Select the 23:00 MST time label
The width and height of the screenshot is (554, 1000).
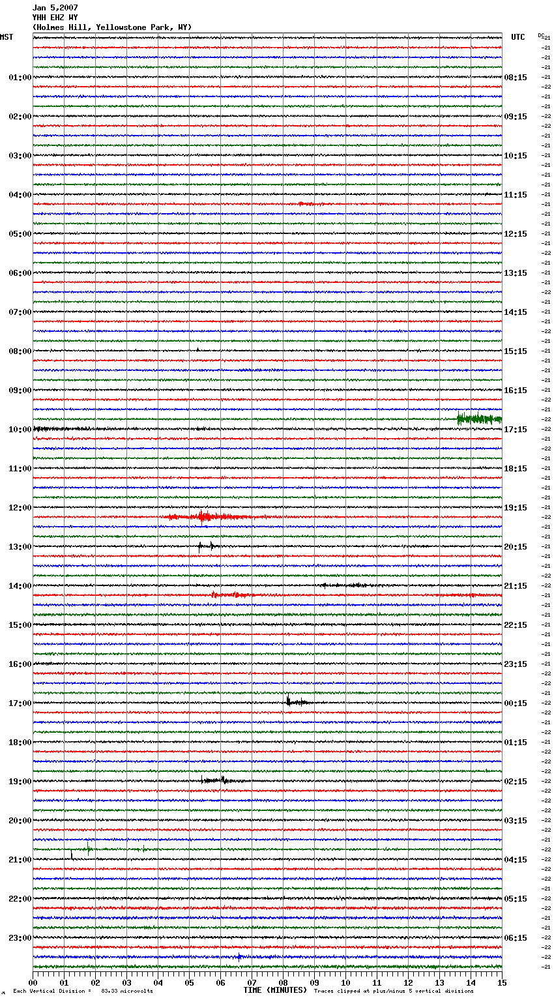(x=20, y=938)
